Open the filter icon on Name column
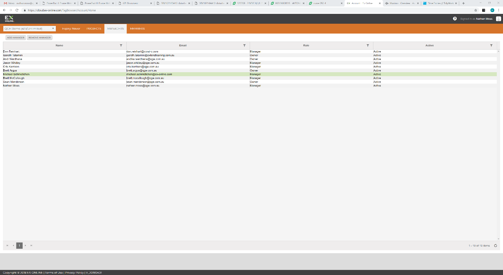The height and width of the screenshot is (275, 503). pos(121,46)
